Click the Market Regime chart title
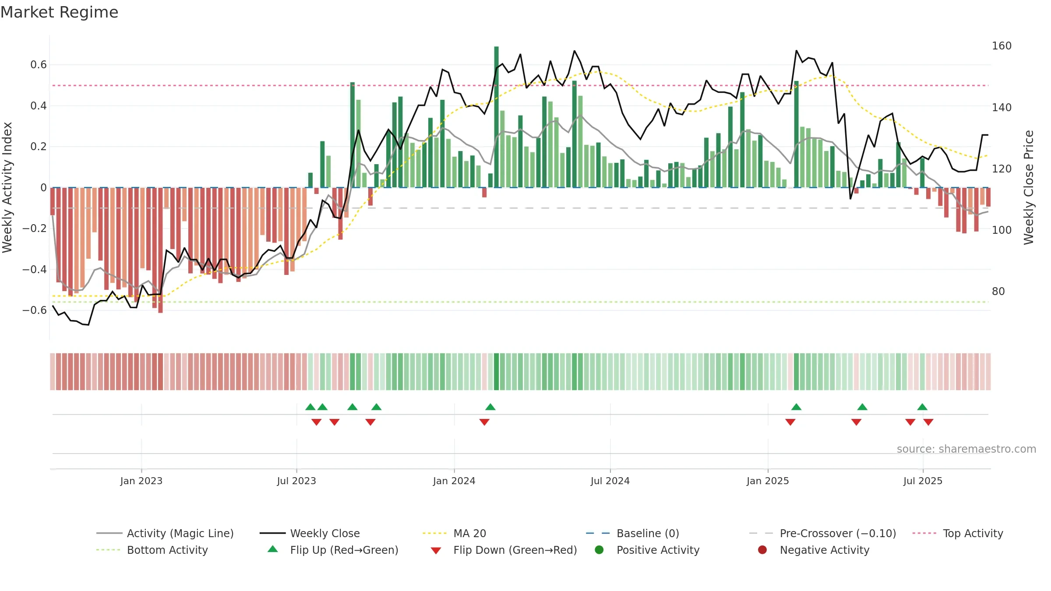Viewport: 1051px width, 591px height. [59, 12]
